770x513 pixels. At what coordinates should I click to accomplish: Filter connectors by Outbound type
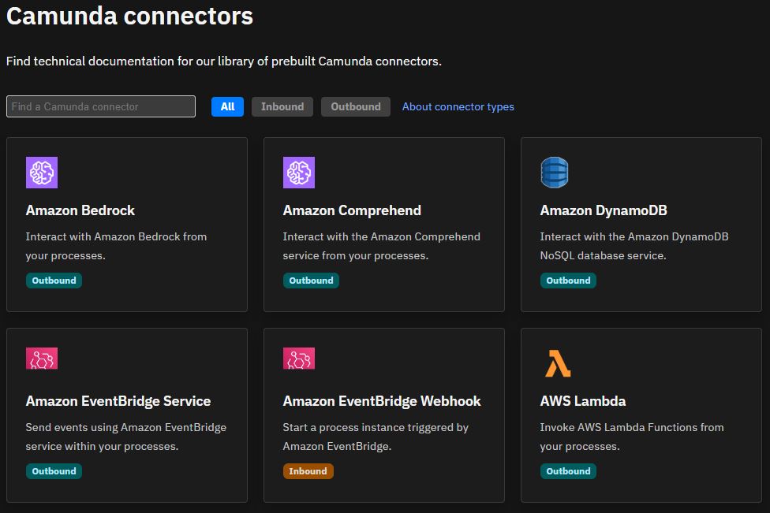point(356,107)
